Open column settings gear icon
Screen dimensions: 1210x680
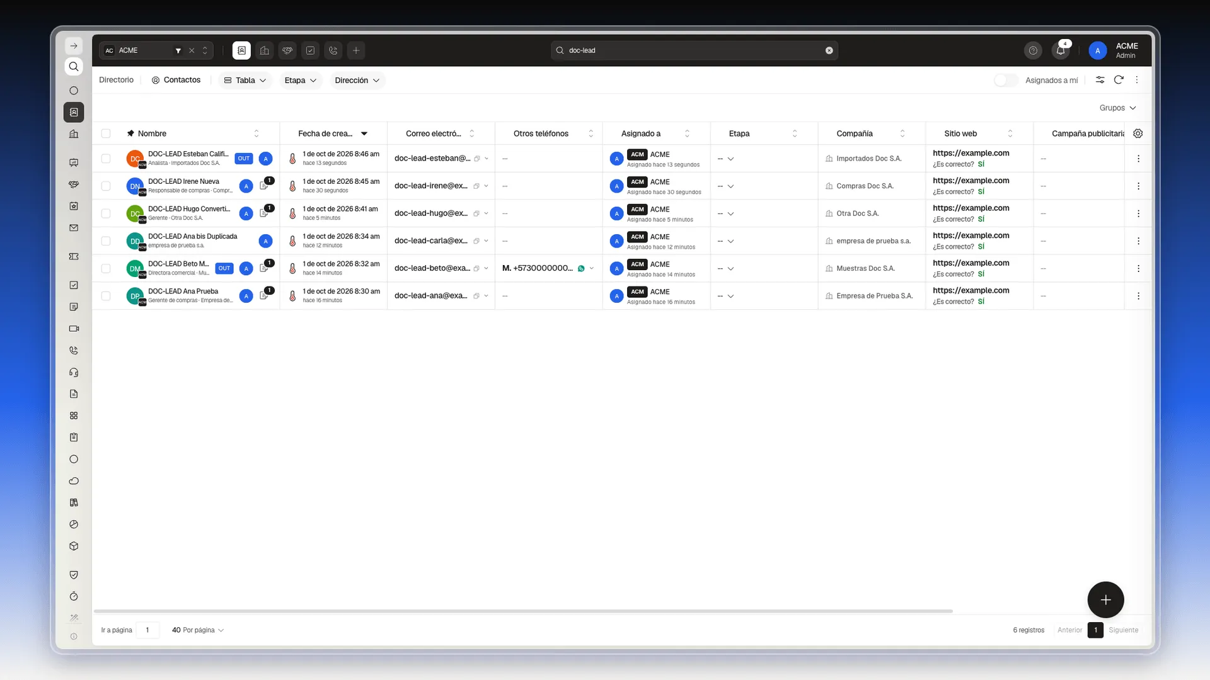pyautogui.click(x=1138, y=133)
